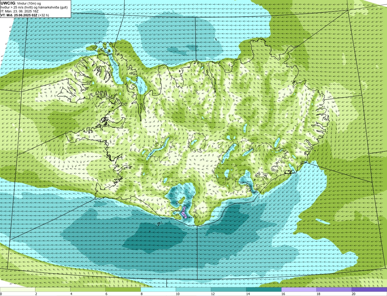387x296 pixels.
Task: Click the '6' label on the wind scale
Action: [106, 294]
